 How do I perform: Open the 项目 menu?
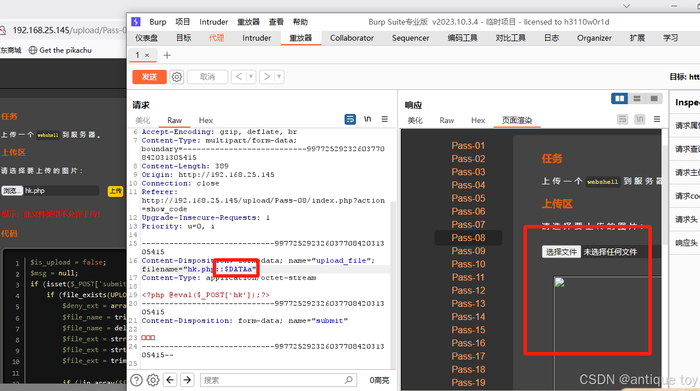183,22
